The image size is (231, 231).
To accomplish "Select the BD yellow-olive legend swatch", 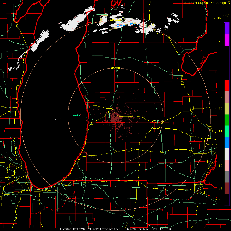I will coord(227,109).
